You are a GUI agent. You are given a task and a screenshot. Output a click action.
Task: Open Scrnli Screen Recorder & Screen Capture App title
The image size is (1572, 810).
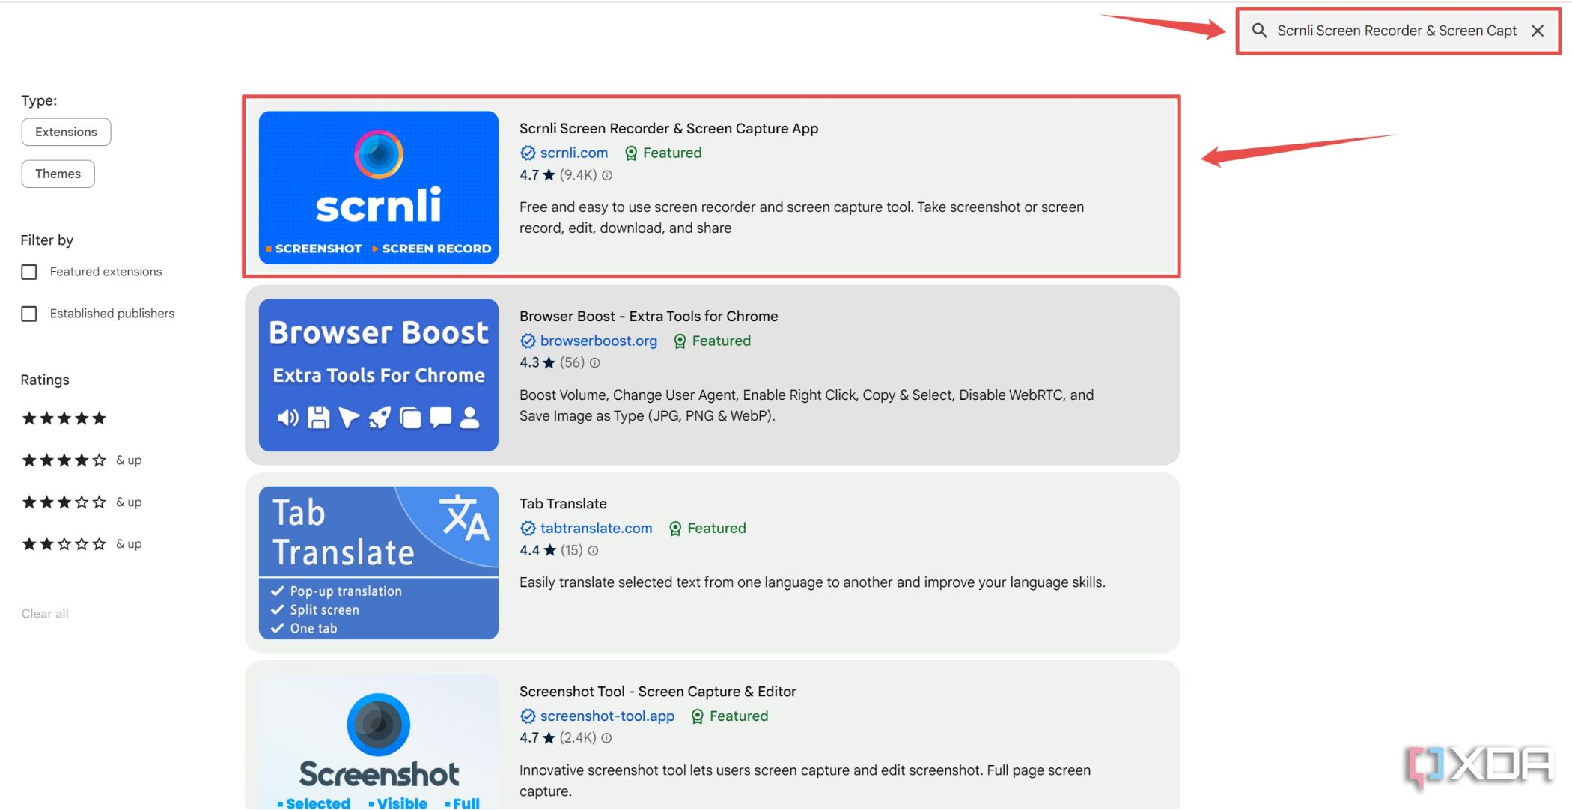point(668,129)
